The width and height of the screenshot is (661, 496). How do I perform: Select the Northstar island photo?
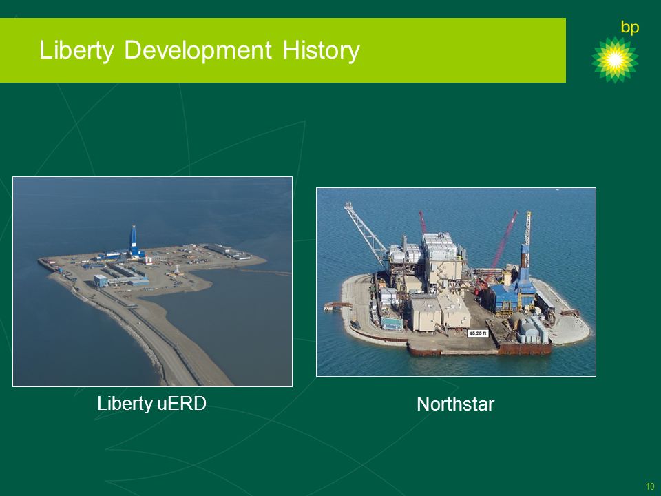tap(456, 282)
